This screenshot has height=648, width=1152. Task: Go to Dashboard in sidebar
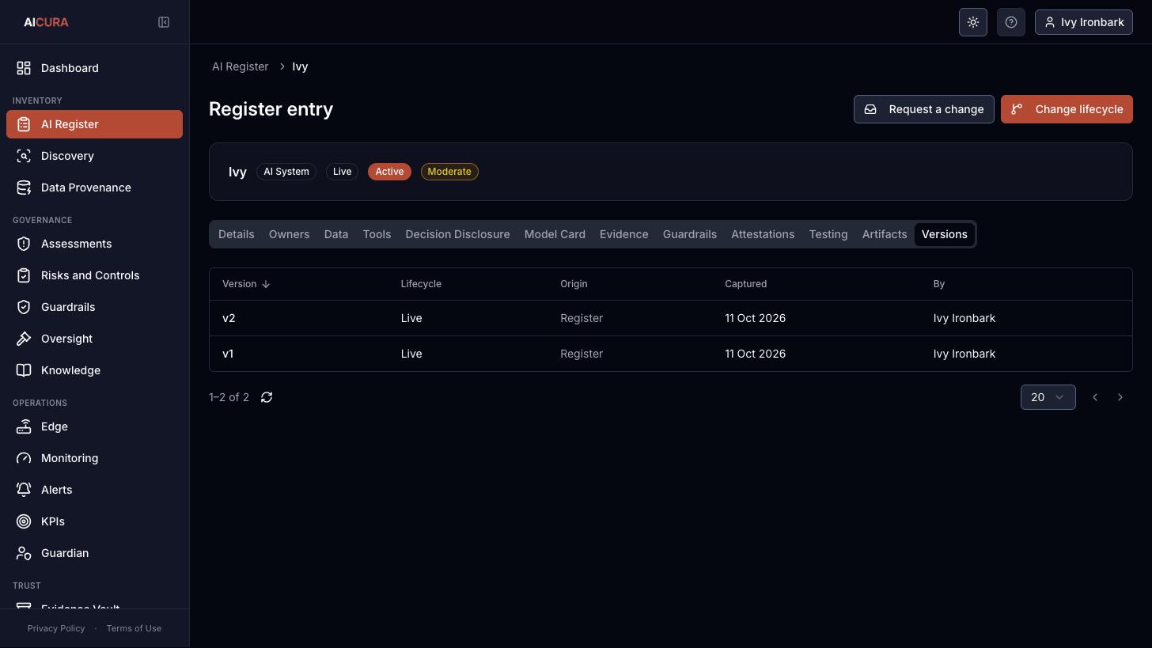tap(94, 68)
